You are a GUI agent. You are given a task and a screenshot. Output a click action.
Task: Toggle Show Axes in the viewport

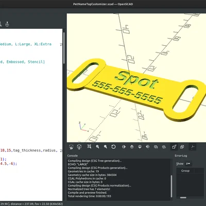click(x=193, y=147)
